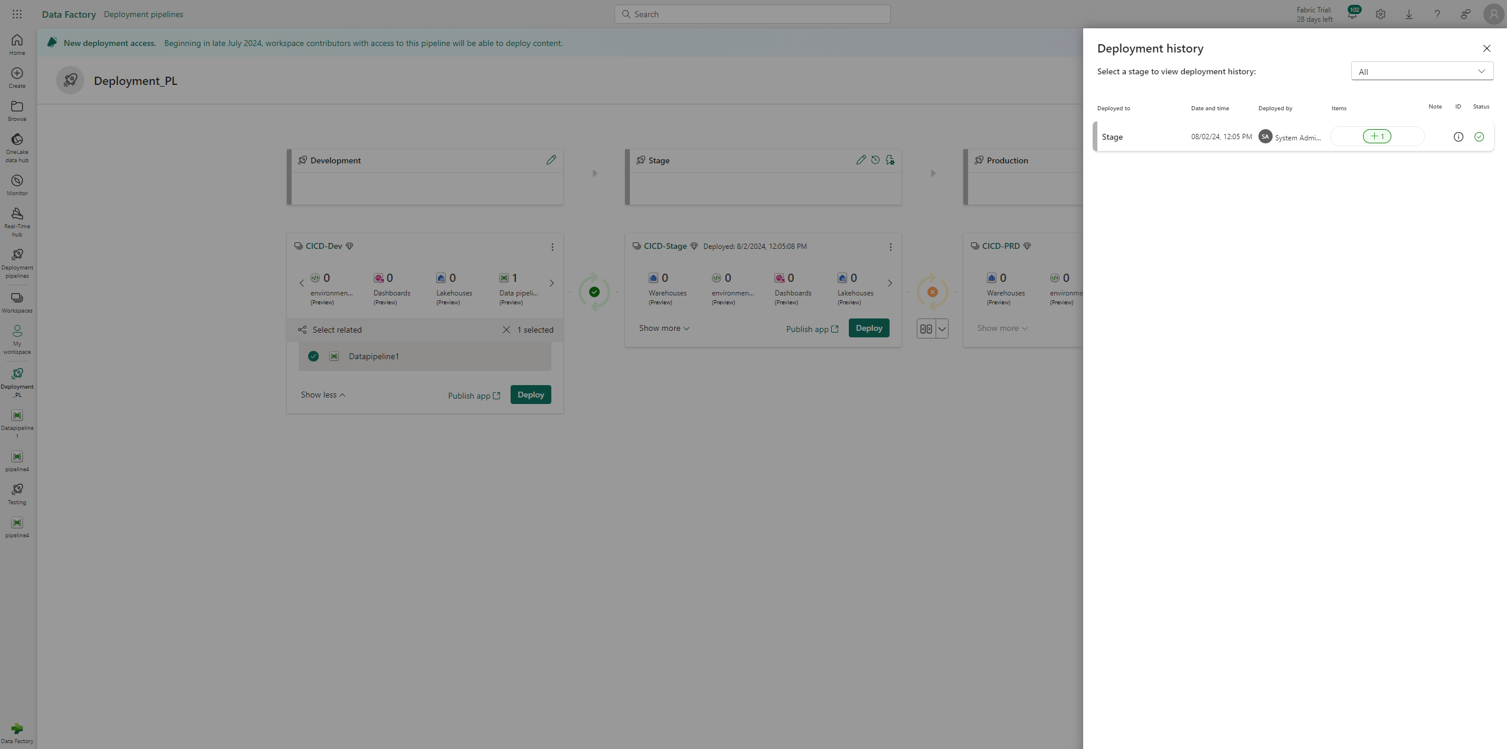This screenshot has height=749, width=1507.
Task: Open Workspaces in left sidebar
Action: 17,303
